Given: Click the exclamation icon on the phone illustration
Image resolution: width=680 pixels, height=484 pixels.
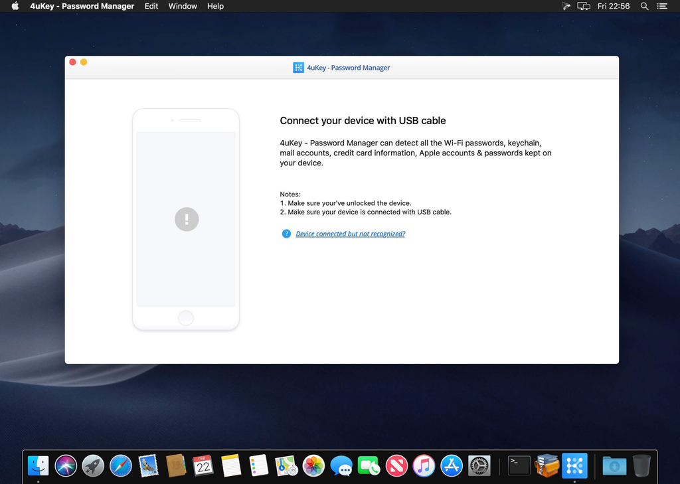Looking at the screenshot, I should 187,219.
